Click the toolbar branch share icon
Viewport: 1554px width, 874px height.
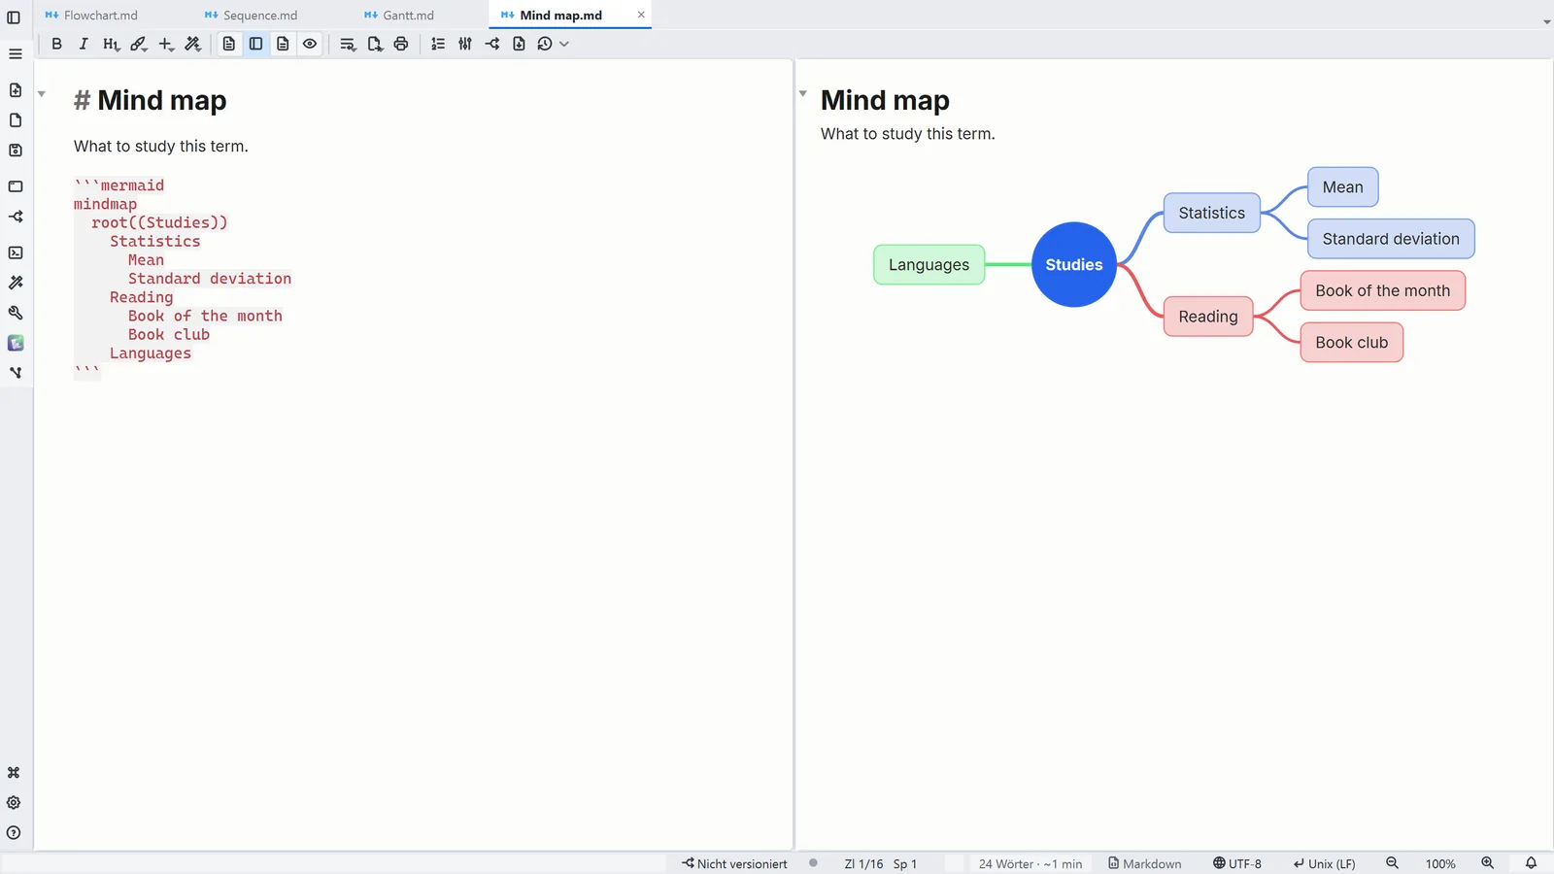tap(492, 44)
